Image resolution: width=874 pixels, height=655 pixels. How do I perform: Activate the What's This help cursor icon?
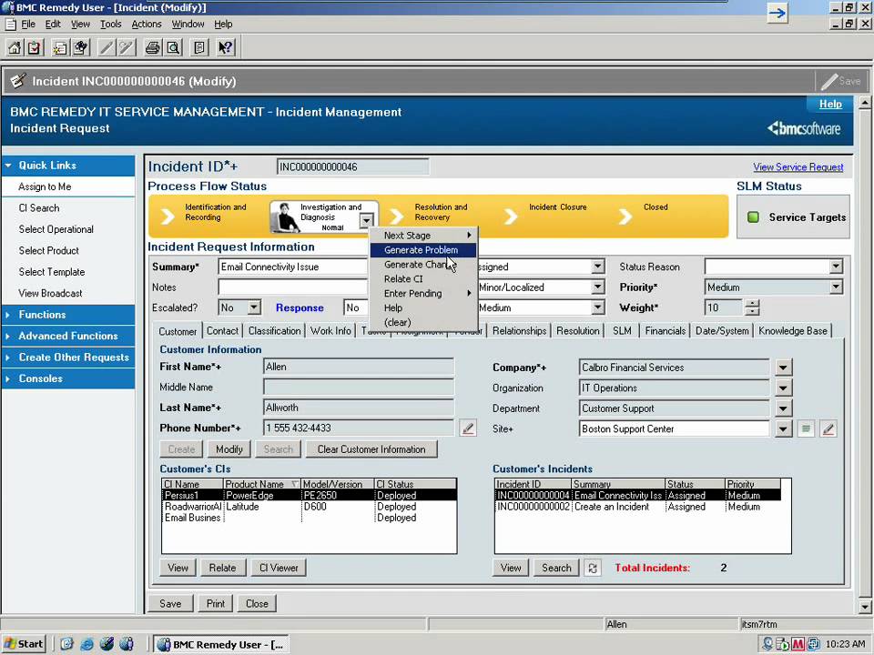point(225,48)
